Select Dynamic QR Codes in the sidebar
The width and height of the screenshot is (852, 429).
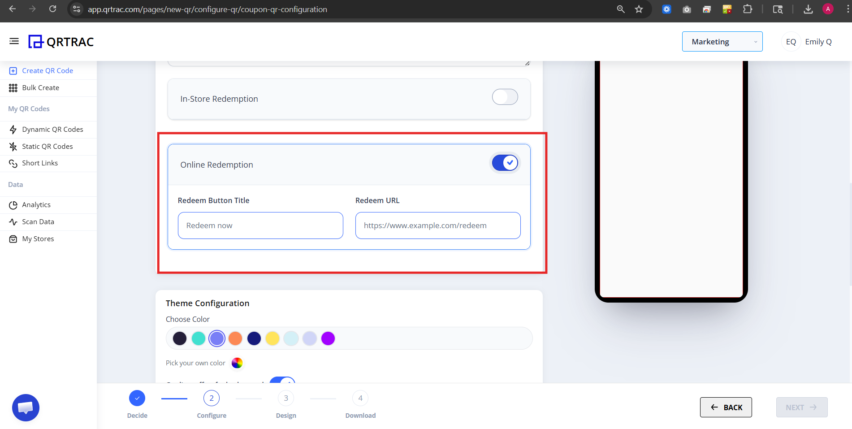tap(52, 129)
